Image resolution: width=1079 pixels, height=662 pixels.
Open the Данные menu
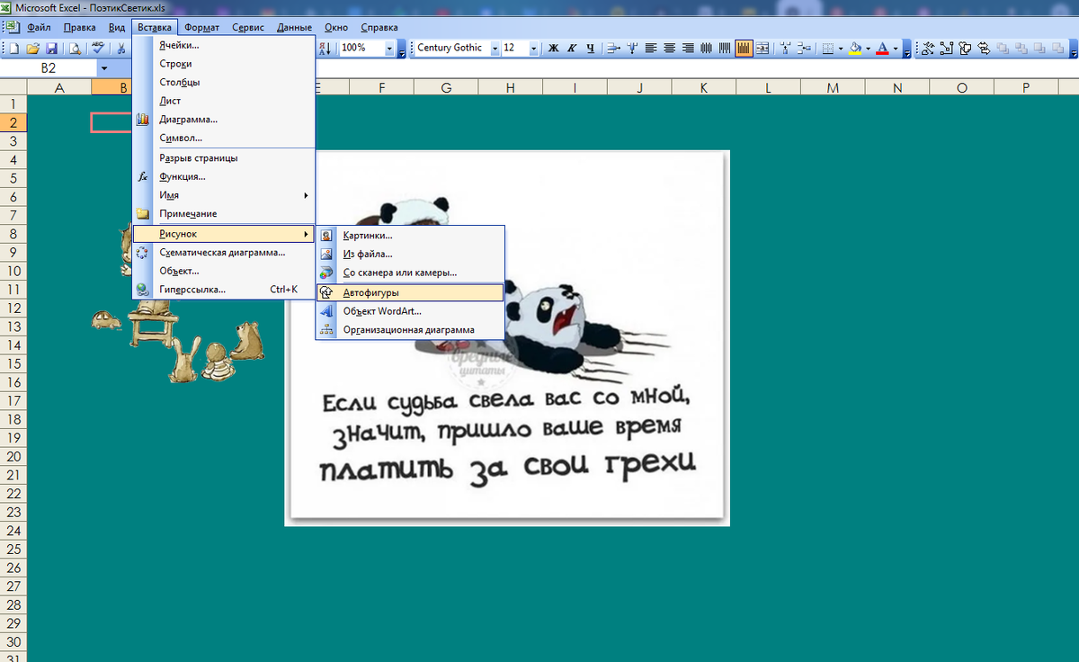coord(295,28)
